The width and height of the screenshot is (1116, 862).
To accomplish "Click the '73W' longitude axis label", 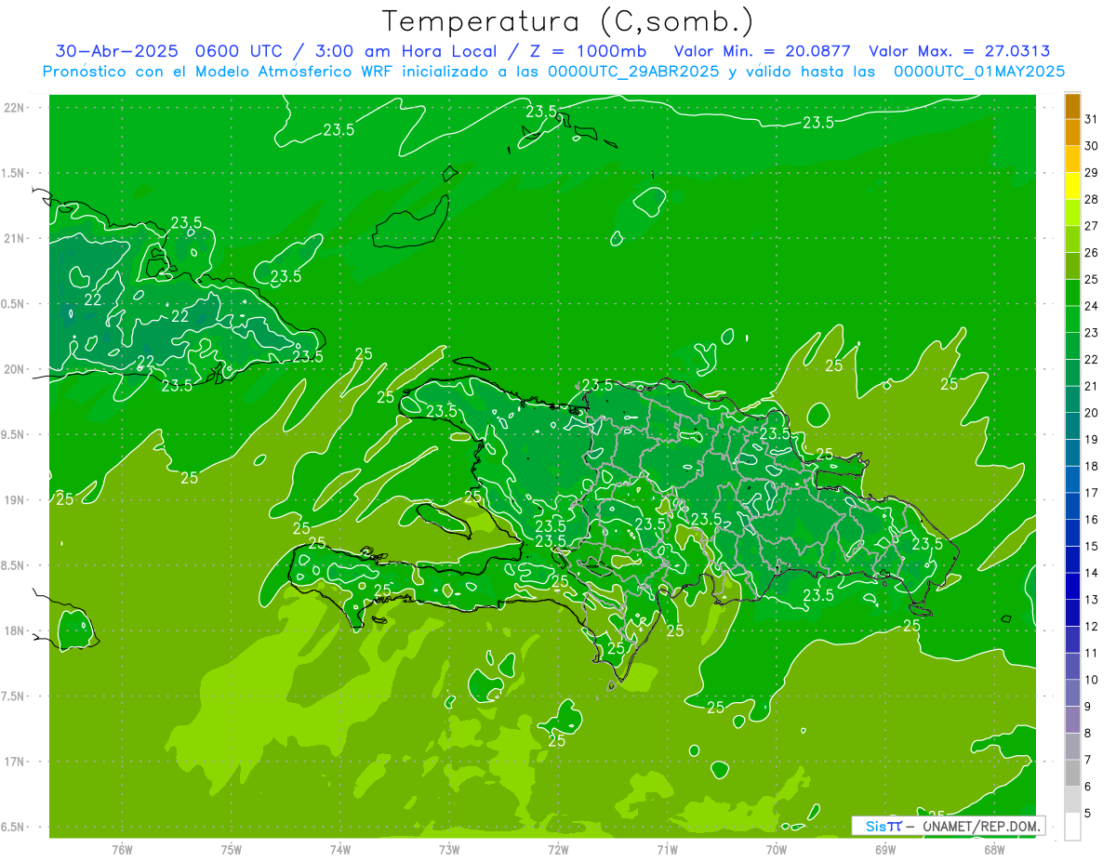I will tap(449, 849).
